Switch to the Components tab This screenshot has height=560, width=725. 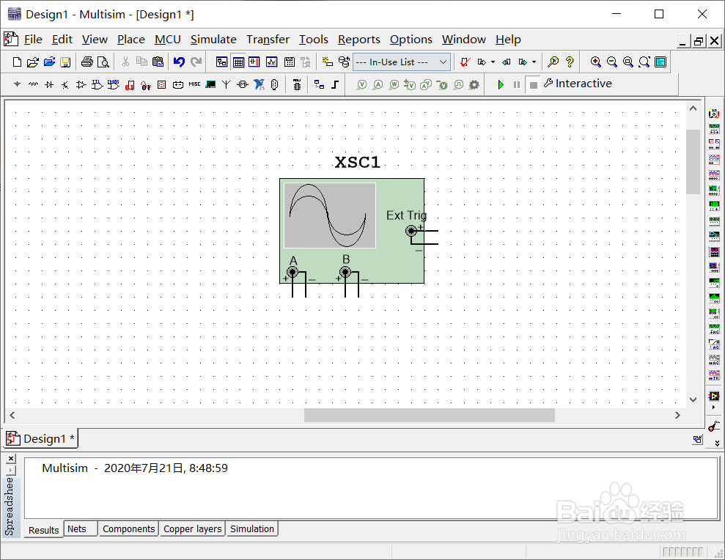point(128,528)
